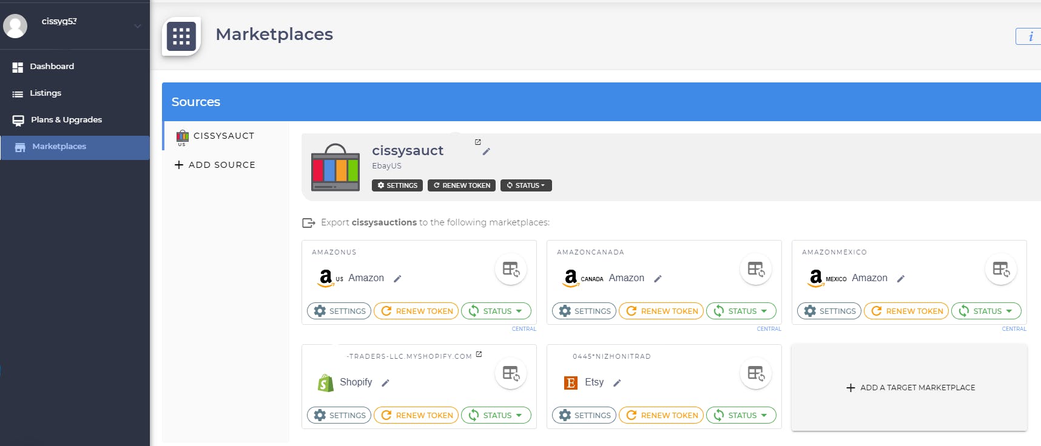This screenshot has height=446, width=1041.
Task: Click the table sync icon on the AmazonCanada card
Action: click(x=756, y=269)
